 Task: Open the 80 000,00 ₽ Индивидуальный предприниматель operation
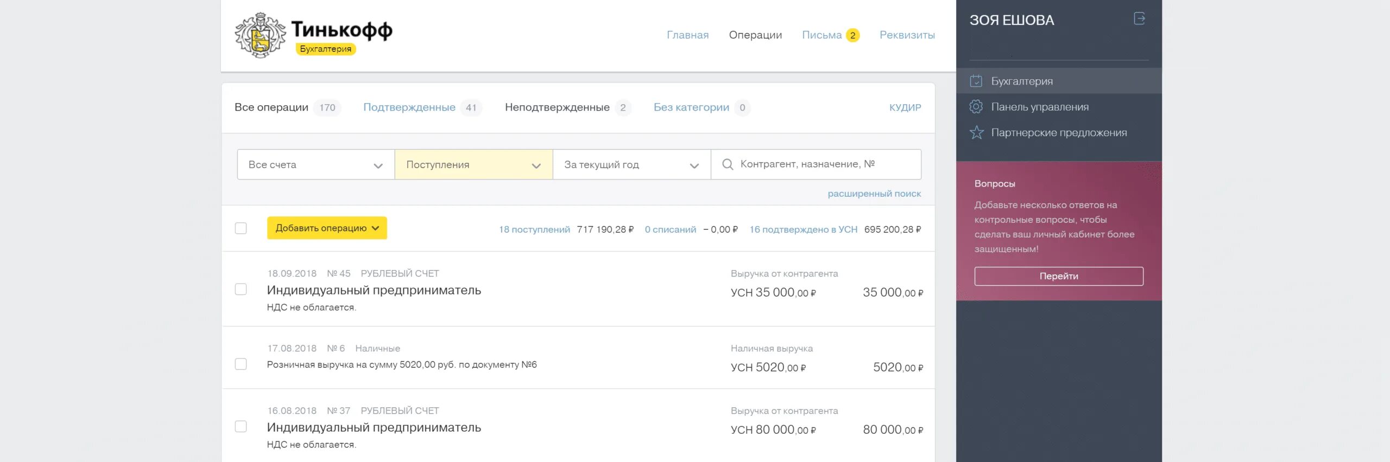(578, 426)
